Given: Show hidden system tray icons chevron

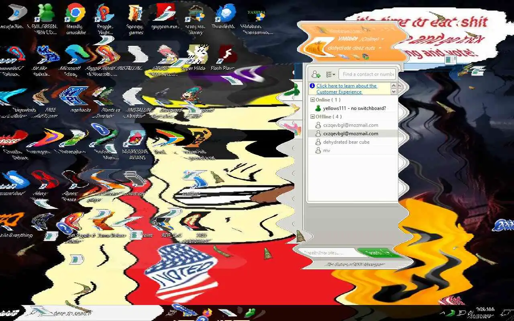Looking at the screenshot, I should click(x=443, y=313).
